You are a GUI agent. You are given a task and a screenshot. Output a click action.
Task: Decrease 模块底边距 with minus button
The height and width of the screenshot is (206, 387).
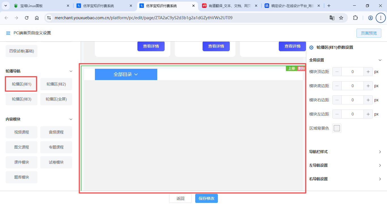pyautogui.click(x=337, y=86)
